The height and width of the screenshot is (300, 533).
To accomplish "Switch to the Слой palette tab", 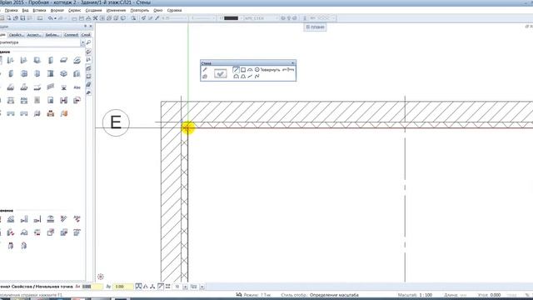I will pyautogui.click(x=86, y=35).
